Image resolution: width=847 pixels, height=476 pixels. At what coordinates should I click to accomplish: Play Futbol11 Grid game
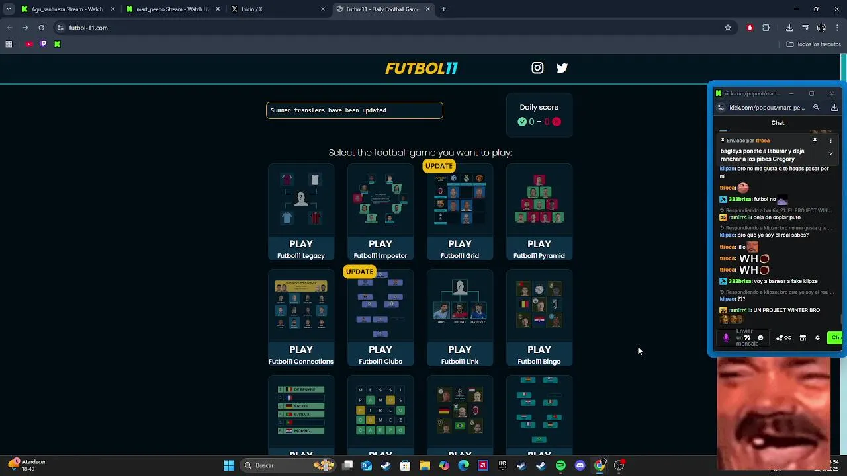(x=460, y=212)
